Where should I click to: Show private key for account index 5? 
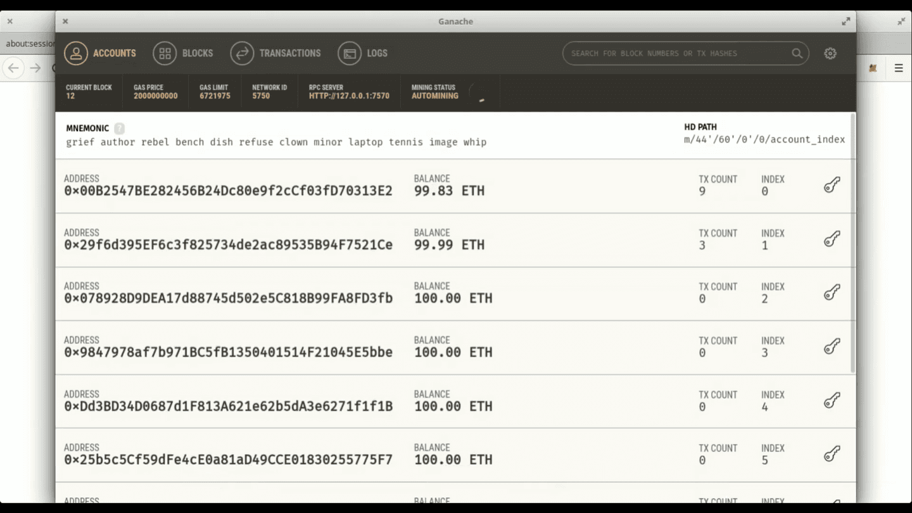832,454
